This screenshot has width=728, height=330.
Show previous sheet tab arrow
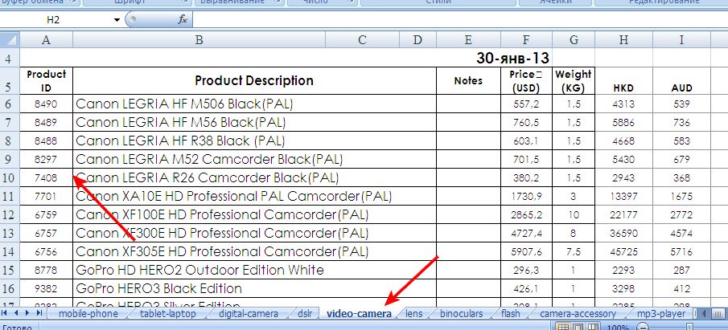pos(15,313)
